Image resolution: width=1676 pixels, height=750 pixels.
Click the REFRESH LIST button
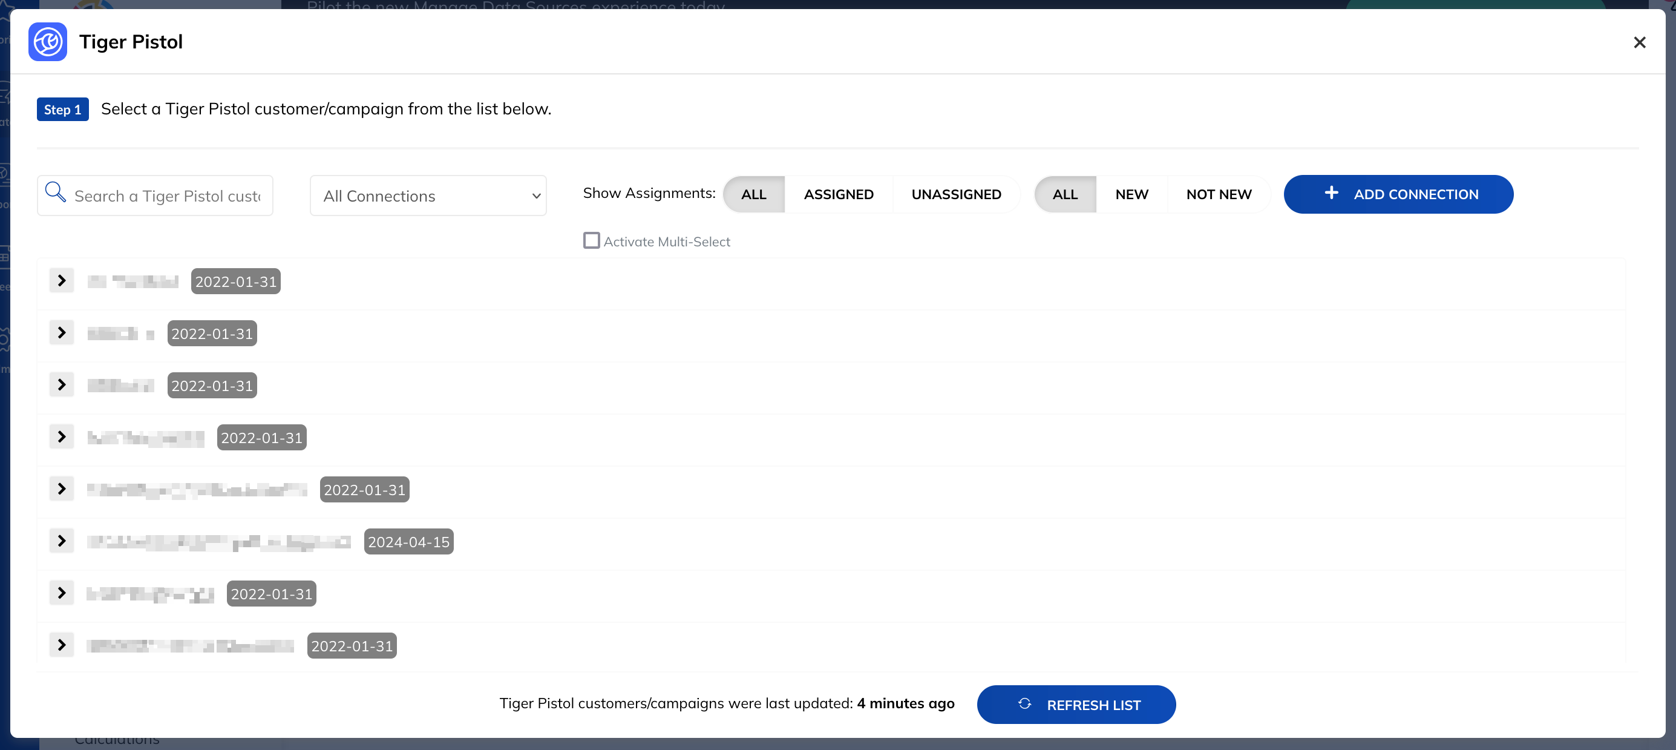click(1076, 705)
